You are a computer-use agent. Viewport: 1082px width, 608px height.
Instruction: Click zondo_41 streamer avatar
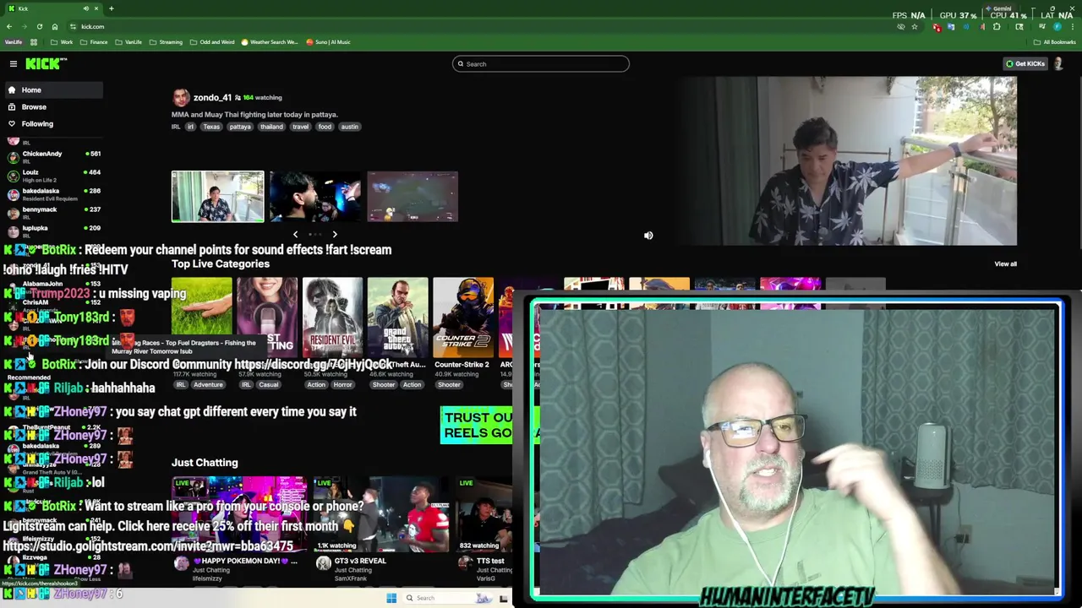181,97
